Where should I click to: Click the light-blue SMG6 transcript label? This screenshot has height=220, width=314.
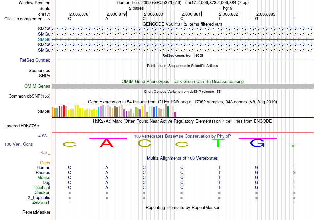pyautogui.click(x=44, y=39)
